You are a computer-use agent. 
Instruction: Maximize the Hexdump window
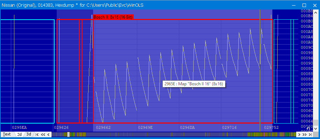[304, 5]
